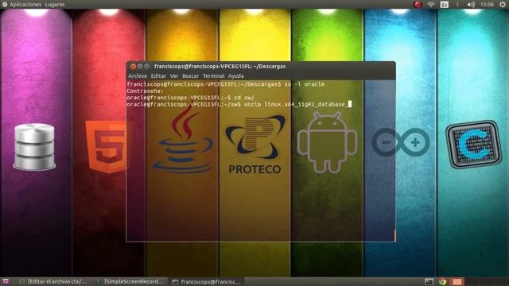Maximize the terminal window
509x286 pixels.
pyautogui.click(x=146, y=66)
